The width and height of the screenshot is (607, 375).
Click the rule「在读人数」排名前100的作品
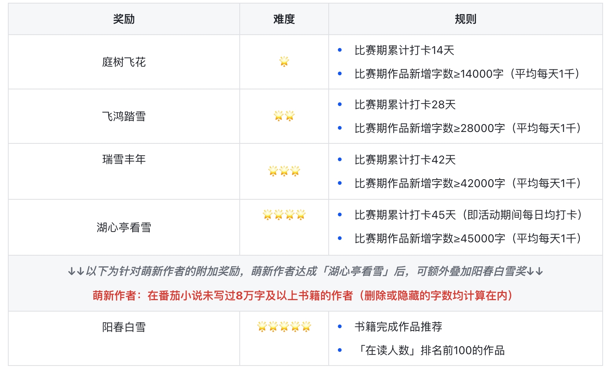(x=430, y=350)
